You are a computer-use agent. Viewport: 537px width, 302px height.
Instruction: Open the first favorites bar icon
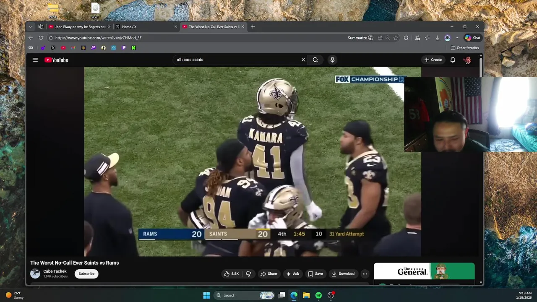pos(31,48)
